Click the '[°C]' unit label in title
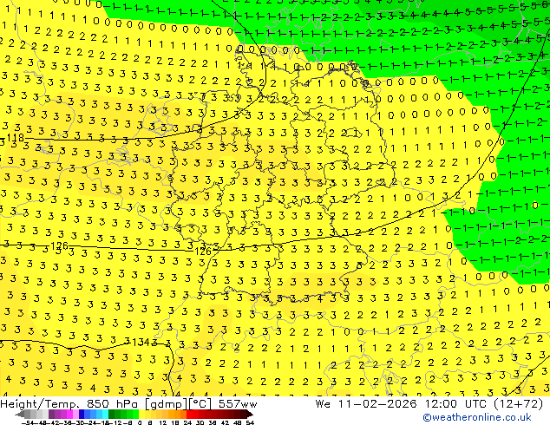Screen dimensions: 550x425 pyautogui.click(x=201, y=404)
